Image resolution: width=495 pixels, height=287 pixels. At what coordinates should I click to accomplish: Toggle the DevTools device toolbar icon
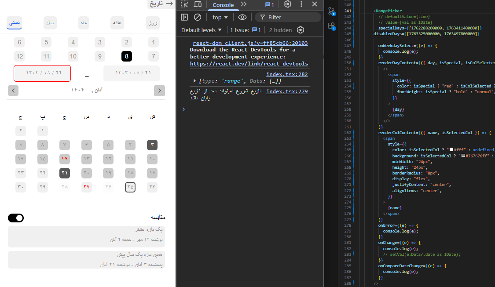pos(198,4)
